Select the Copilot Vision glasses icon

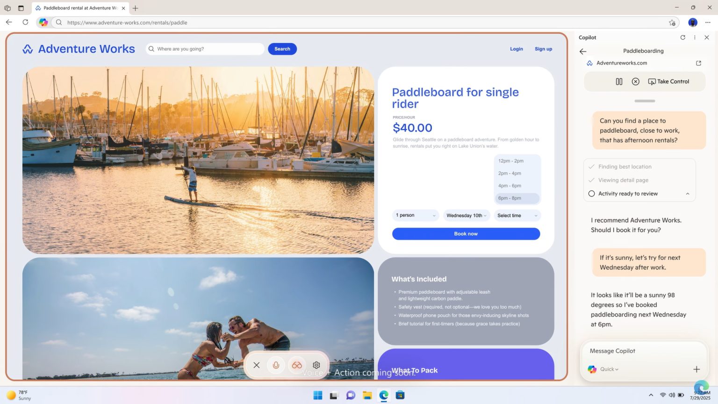point(296,365)
